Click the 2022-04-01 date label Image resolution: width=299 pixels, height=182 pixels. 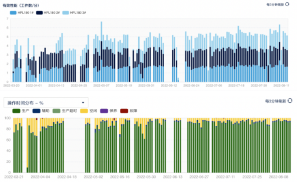pyautogui.click(x=34, y=86)
